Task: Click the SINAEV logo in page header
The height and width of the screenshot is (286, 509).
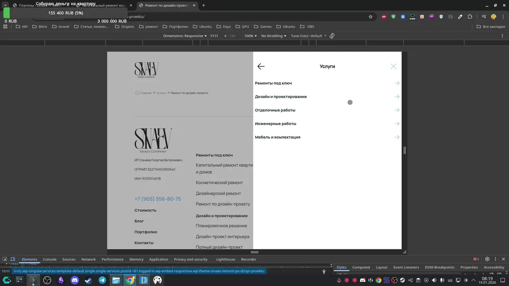Action: click(146, 70)
